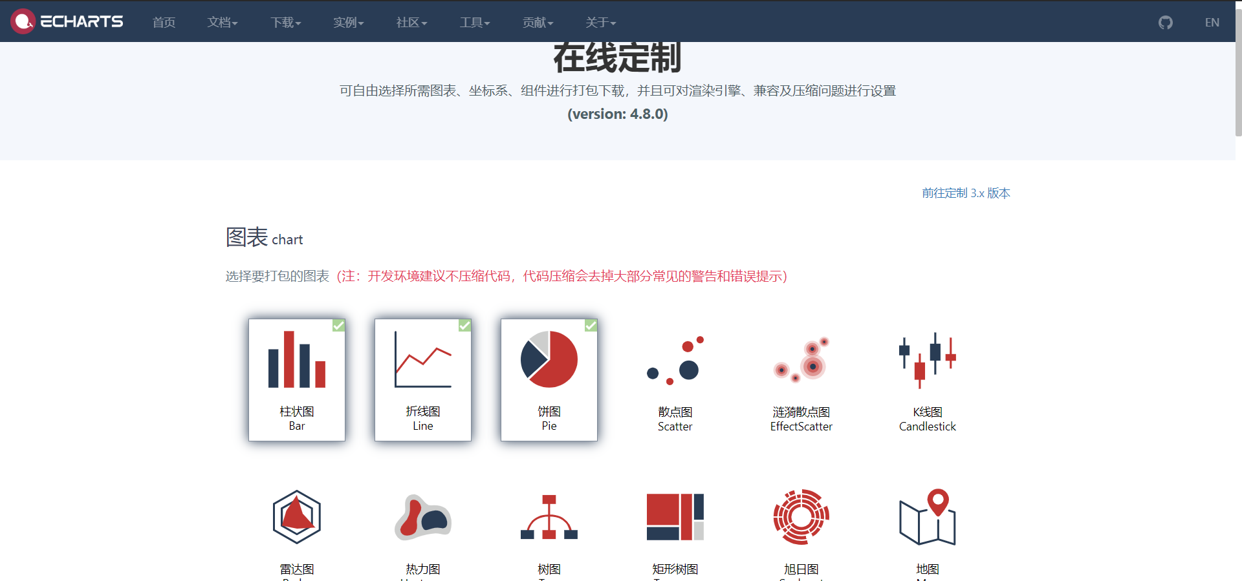Expand the 下载 dropdown menu

pos(286,23)
